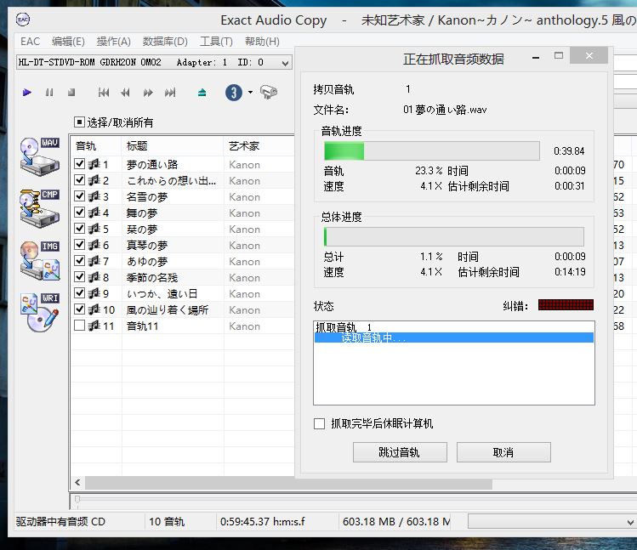This screenshot has width=637, height=550.
Task: Uncheck track 1 夢の通い路 checkbox
Action: (80, 165)
